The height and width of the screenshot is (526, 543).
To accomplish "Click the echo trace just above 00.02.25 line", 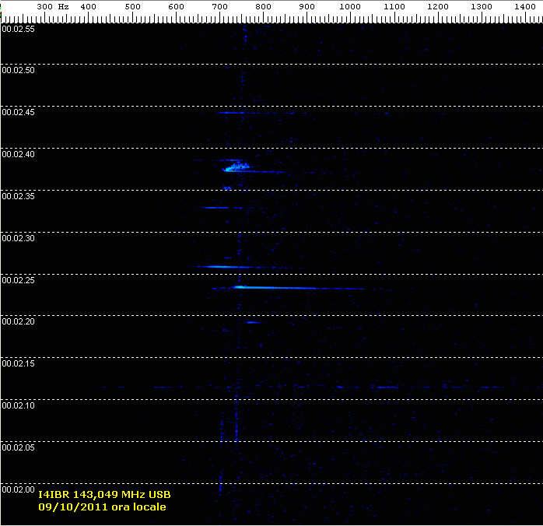I will coord(226,267).
